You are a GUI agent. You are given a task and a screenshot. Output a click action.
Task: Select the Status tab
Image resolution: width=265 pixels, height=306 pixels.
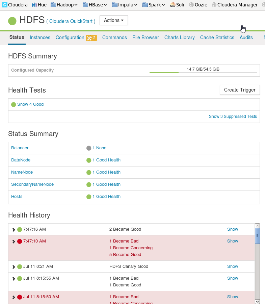pyautogui.click(x=17, y=37)
